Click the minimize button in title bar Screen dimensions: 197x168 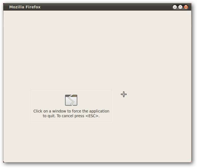[175, 7]
